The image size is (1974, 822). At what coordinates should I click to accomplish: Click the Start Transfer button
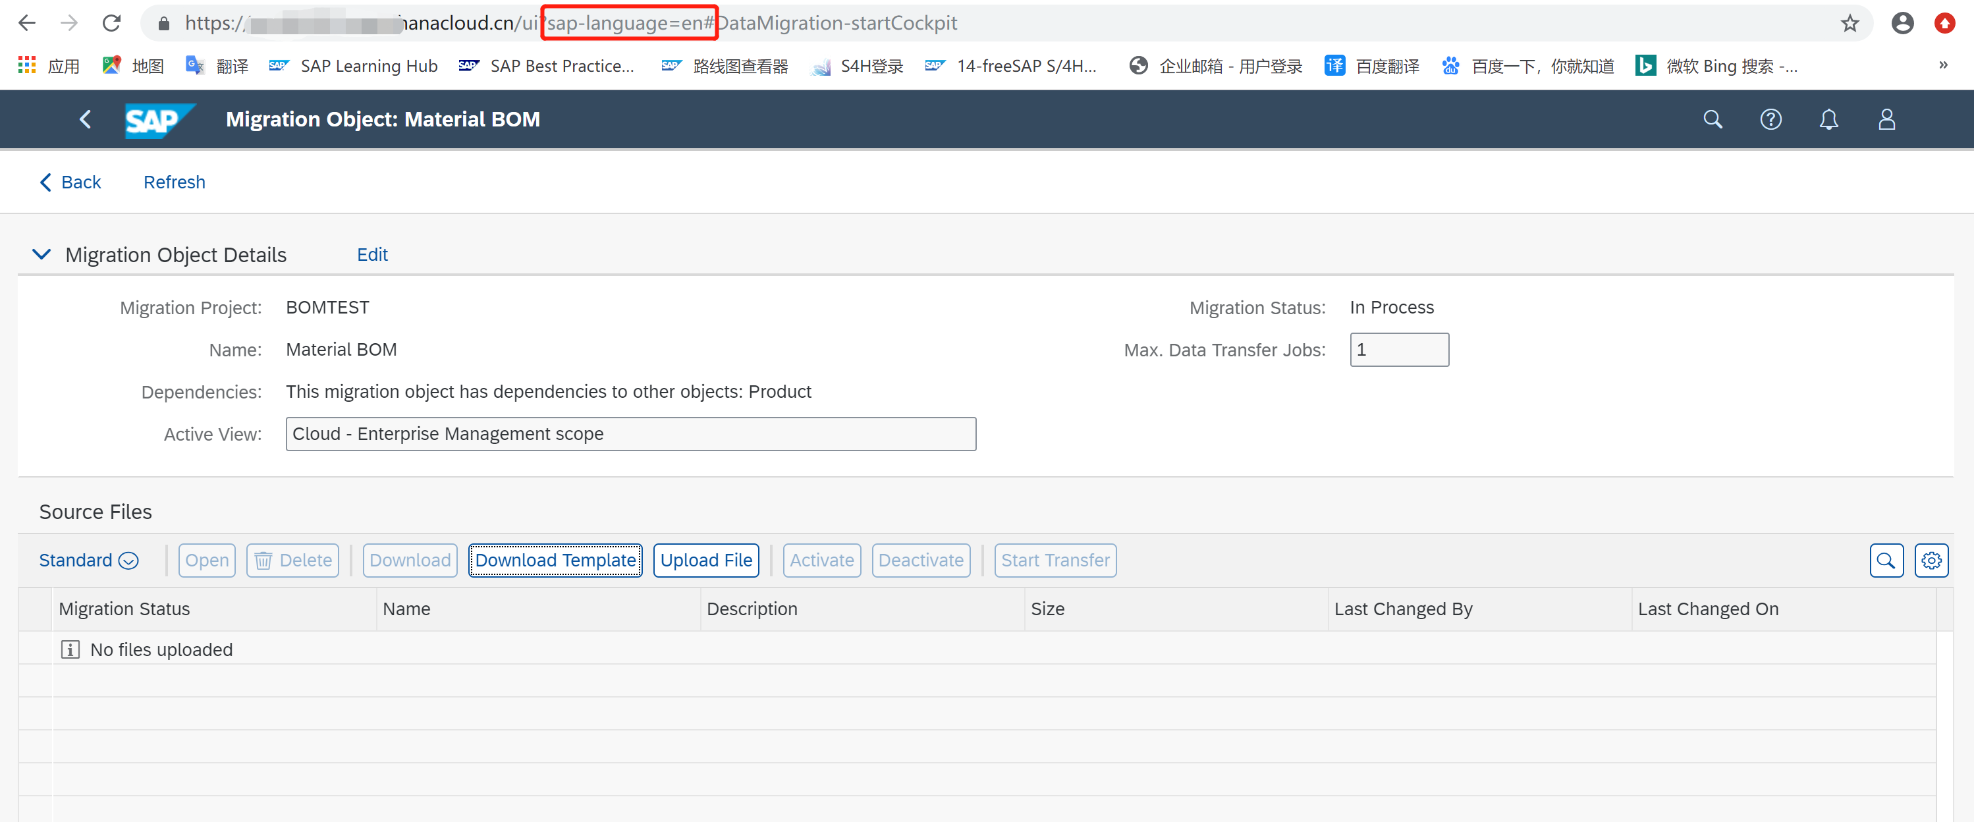(x=1055, y=560)
